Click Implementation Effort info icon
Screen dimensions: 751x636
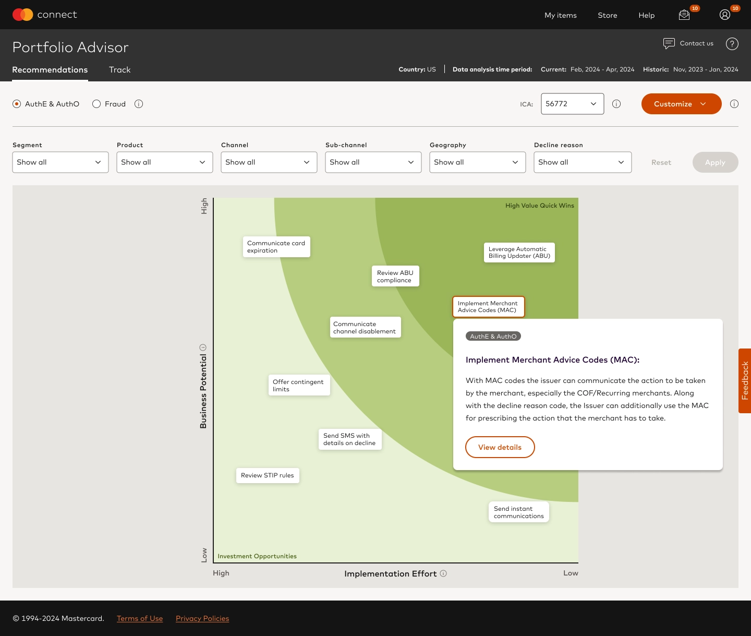click(x=443, y=573)
